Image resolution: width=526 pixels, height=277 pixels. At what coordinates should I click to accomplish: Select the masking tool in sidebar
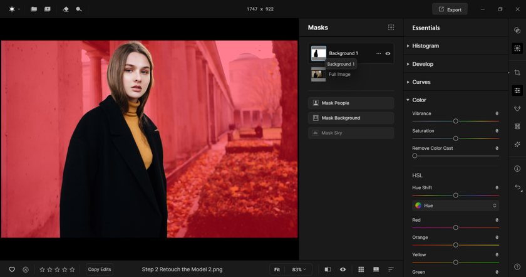pyautogui.click(x=517, y=48)
